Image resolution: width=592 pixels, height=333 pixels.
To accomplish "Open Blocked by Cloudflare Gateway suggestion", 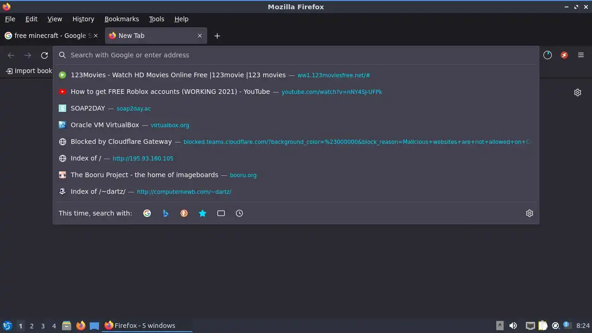I will point(296,142).
